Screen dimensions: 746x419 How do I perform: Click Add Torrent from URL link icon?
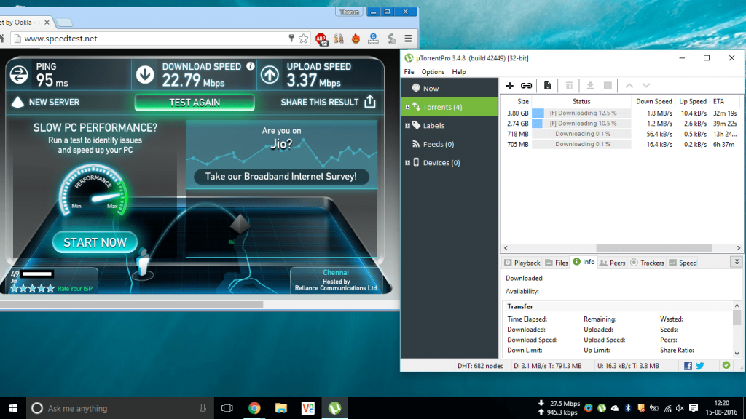click(x=526, y=86)
